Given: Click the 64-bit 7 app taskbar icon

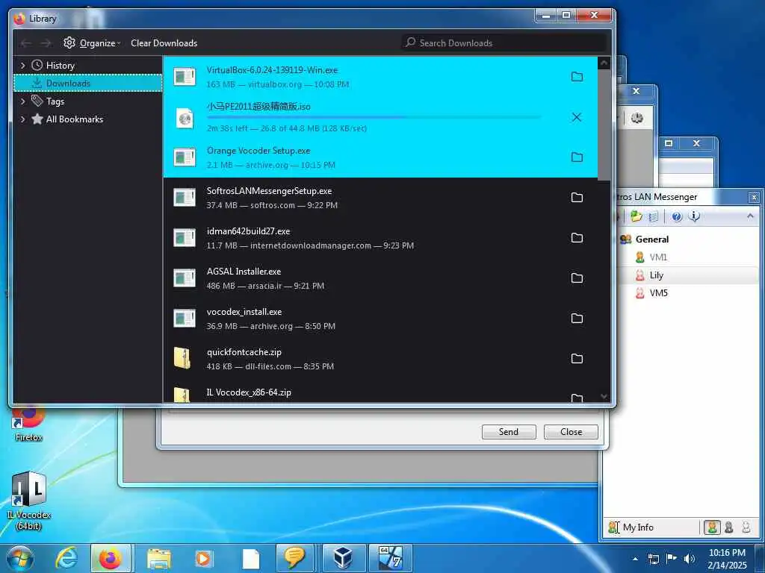Looking at the screenshot, I should pyautogui.click(x=390, y=558).
